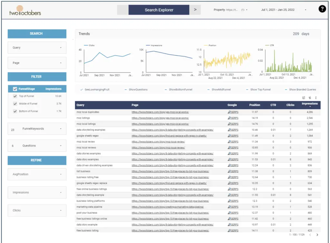The image size is (330, 243).
Task: Open SERPS for post your business
Action: [x=233, y=213]
